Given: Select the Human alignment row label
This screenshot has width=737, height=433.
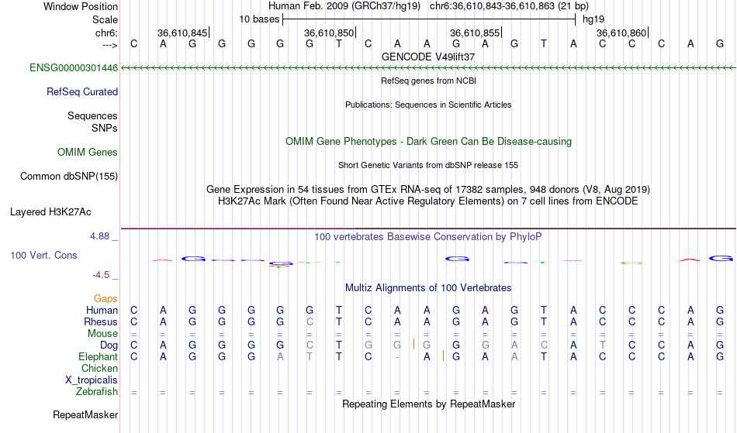Looking at the screenshot, I should click(x=102, y=310).
